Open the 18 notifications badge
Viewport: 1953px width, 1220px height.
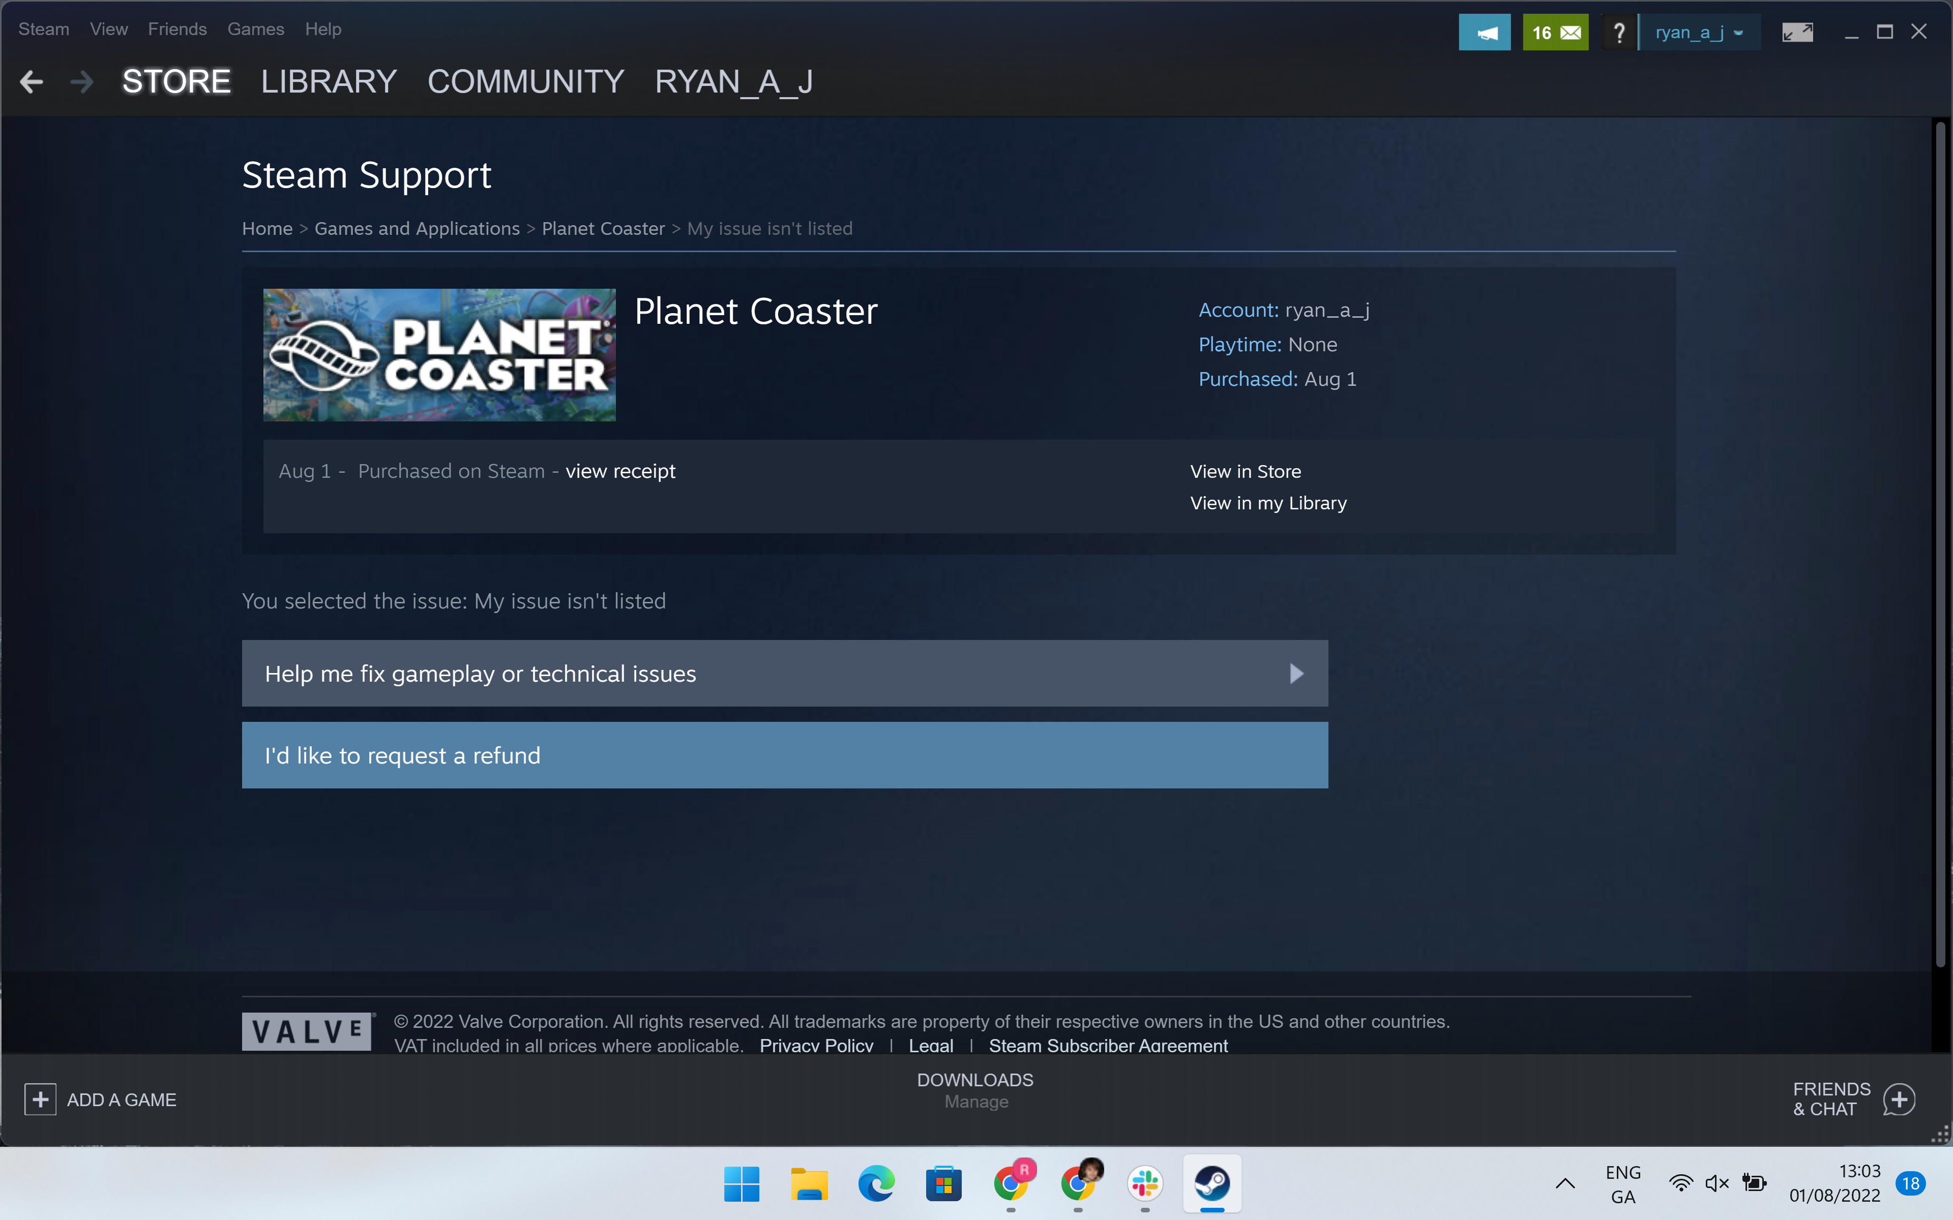click(x=1911, y=1184)
